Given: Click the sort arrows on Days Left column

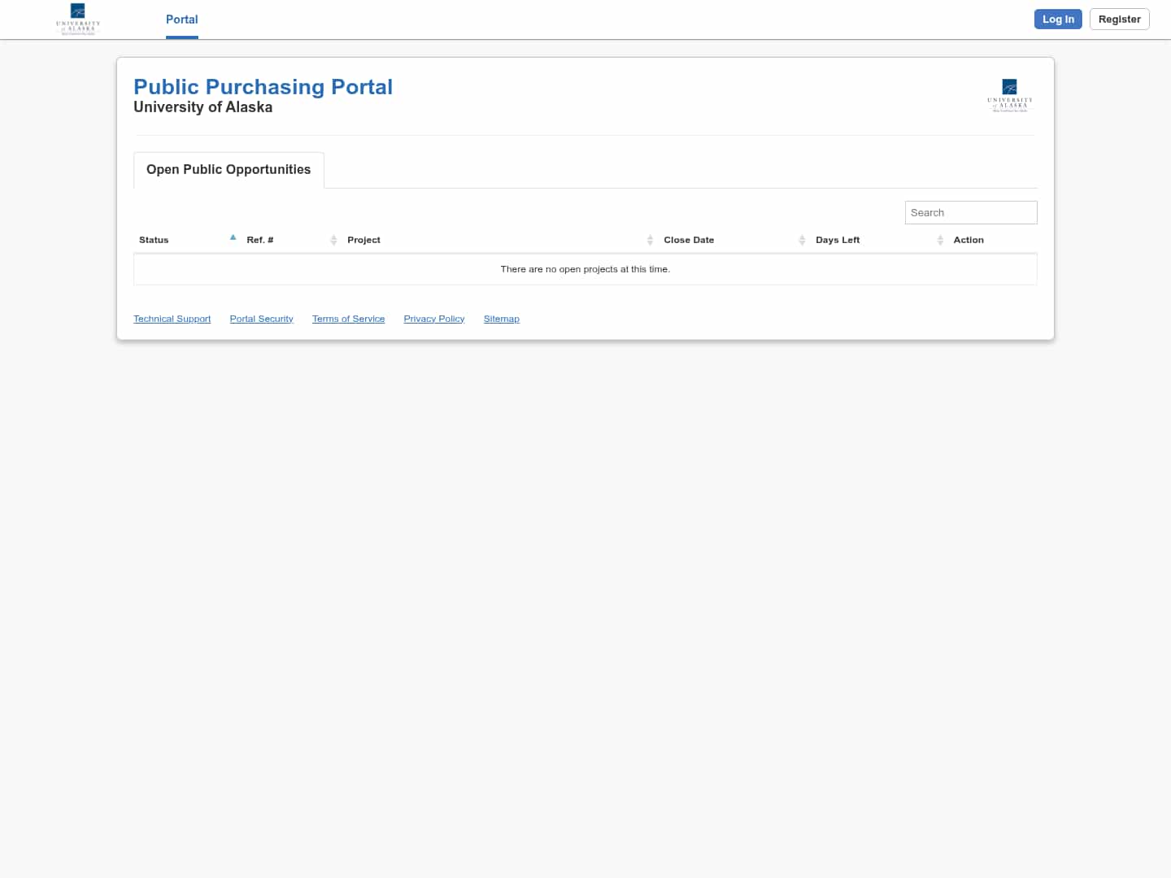Looking at the screenshot, I should click(x=940, y=240).
